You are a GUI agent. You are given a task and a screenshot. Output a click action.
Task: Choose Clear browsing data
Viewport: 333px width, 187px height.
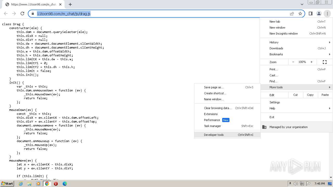point(227,108)
